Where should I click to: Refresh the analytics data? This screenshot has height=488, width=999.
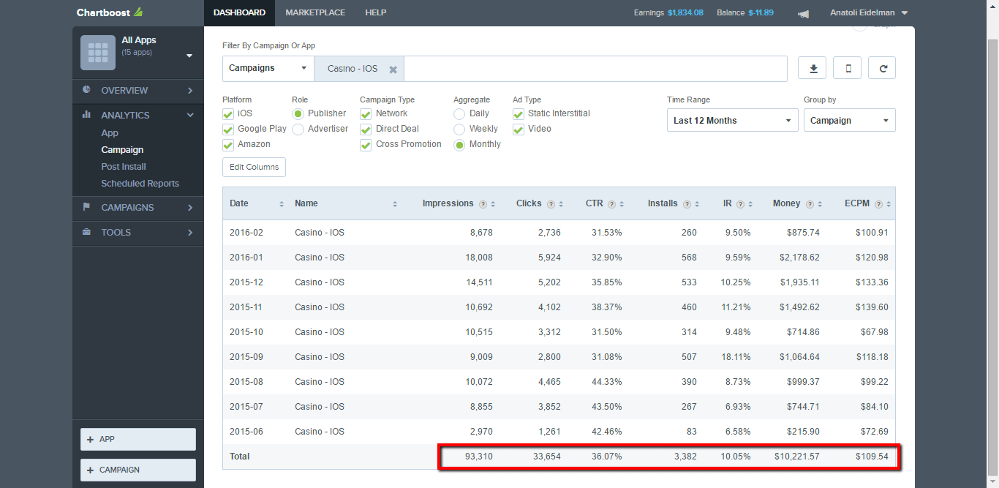click(883, 68)
